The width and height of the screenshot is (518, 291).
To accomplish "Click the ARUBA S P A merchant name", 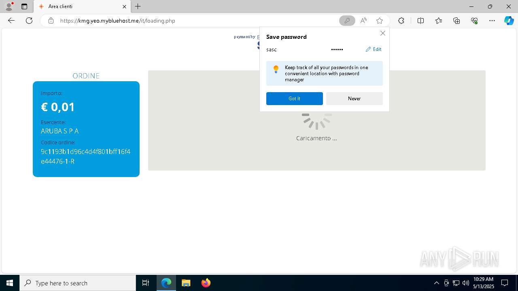I will (60, 131).
